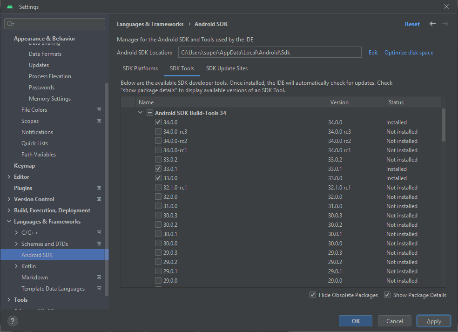Click the Optimize disk space link
Viewport: 458px width, 332px height.
(x=409, y=53)
